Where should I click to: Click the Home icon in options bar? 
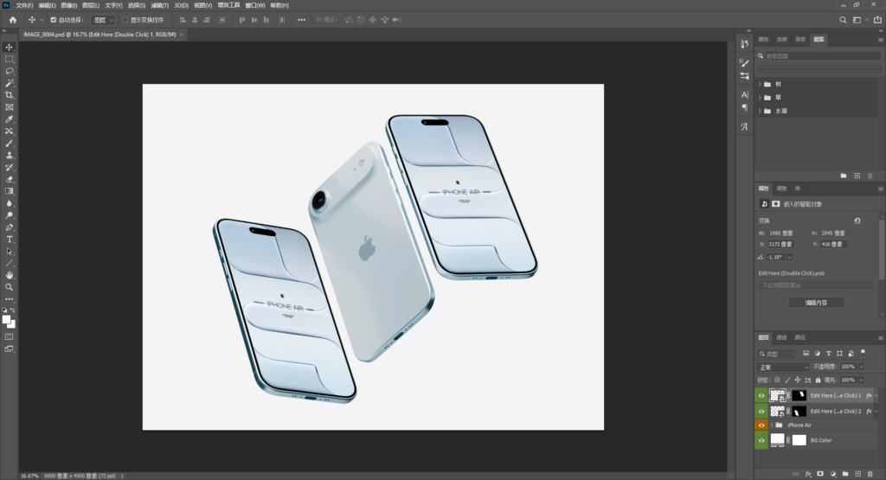[x=13, y=20]
